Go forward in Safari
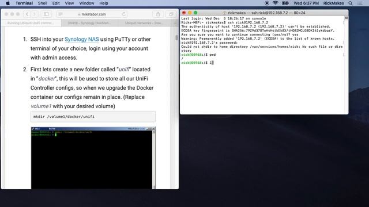This screenshot has width=369, height=207. click(35, 14)
